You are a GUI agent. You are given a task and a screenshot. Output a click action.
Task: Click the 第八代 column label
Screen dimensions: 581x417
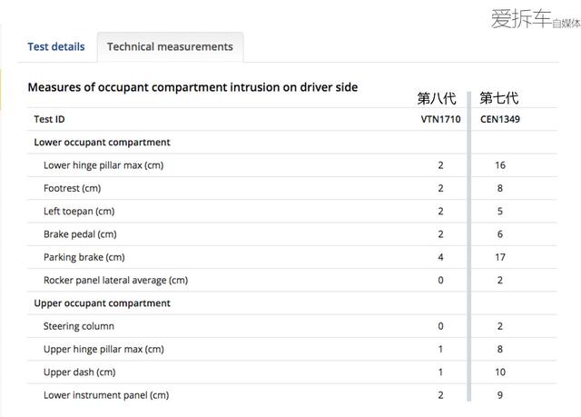click(437, 98)
